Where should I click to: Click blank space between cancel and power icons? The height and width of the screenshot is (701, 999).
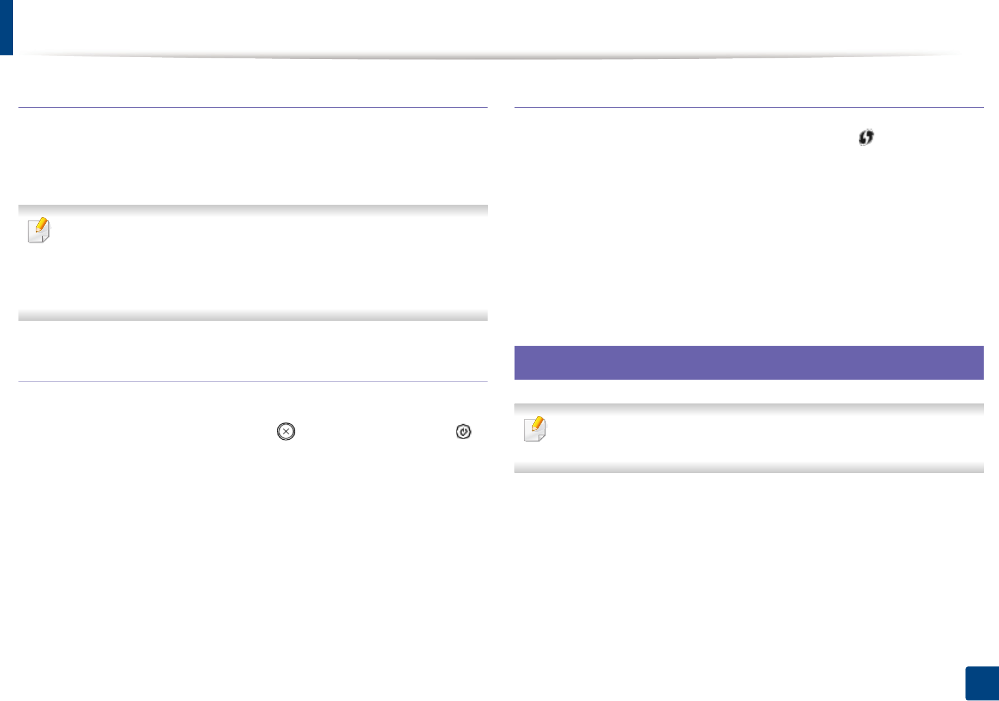tap(375, 431)
